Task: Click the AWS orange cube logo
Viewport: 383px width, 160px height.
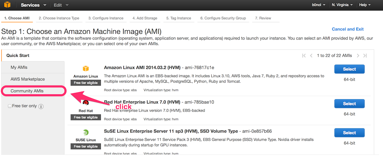Action: pyautogui.click(x=8, y=5)
